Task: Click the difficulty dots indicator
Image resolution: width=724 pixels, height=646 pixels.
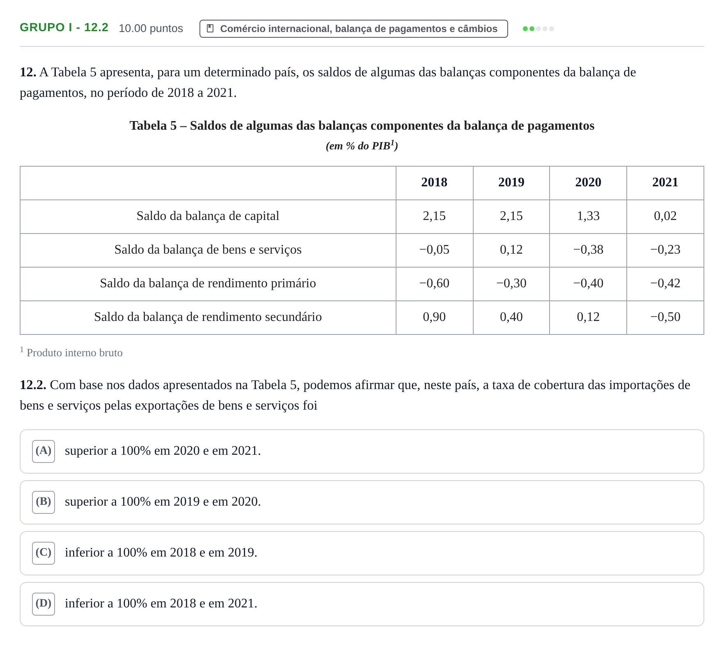Action: 538,29
